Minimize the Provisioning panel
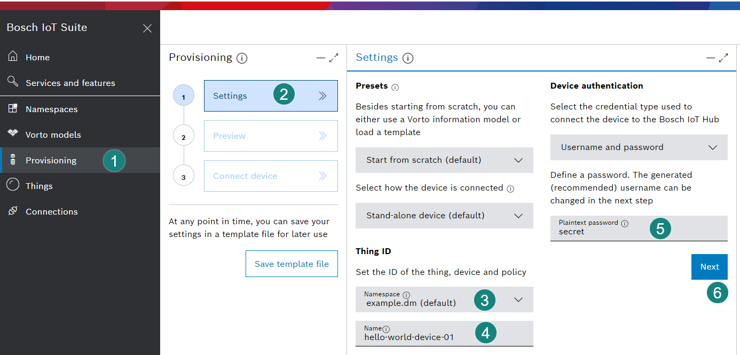 (x=320, y=58)
